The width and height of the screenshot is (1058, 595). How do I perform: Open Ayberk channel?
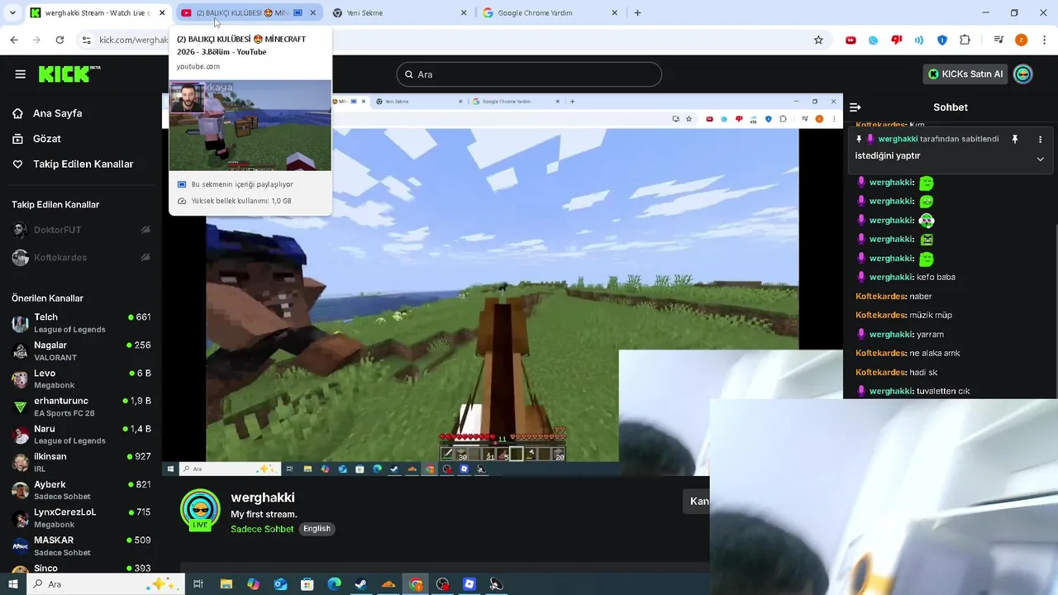coord(81,490)
